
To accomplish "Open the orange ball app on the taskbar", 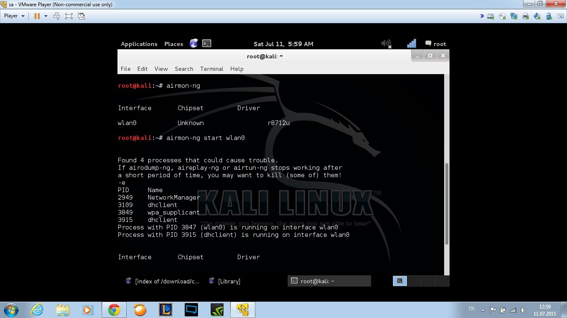I will coord(140,310).
